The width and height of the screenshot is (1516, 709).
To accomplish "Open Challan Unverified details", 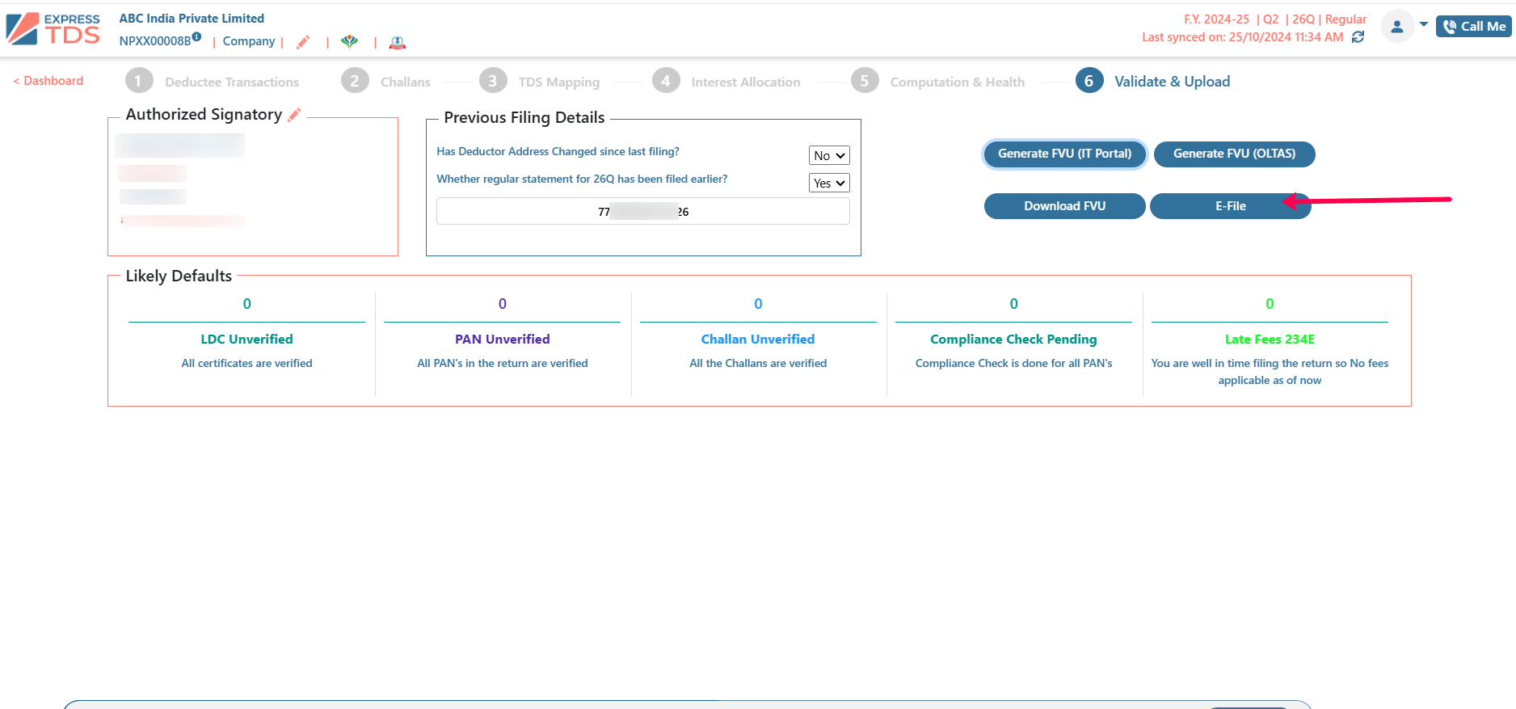I will pos(758,340).
